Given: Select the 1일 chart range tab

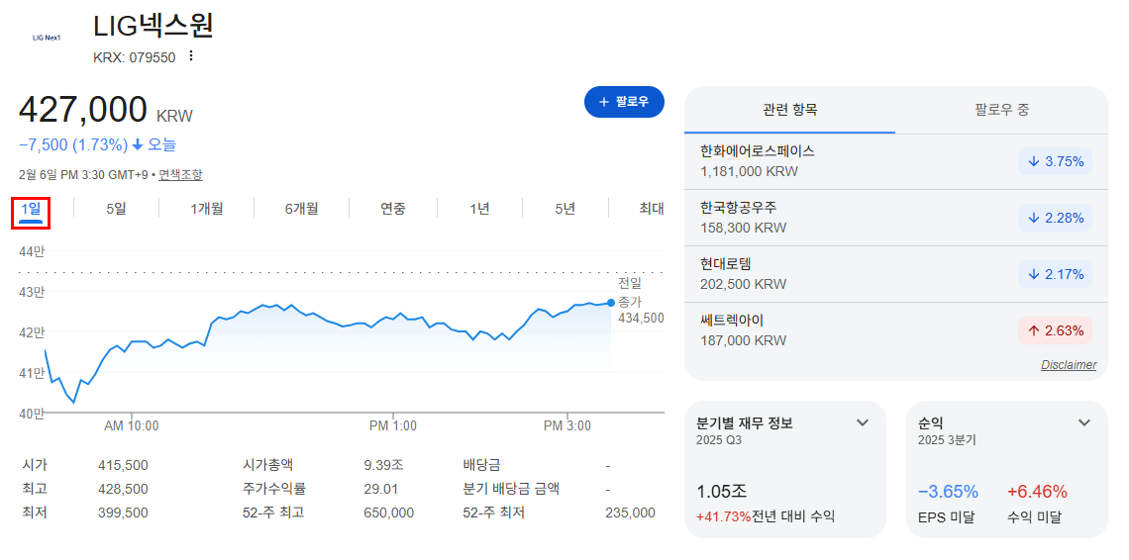Looking at the screenshot, I should pyautogui.click(x=31, y=209).
